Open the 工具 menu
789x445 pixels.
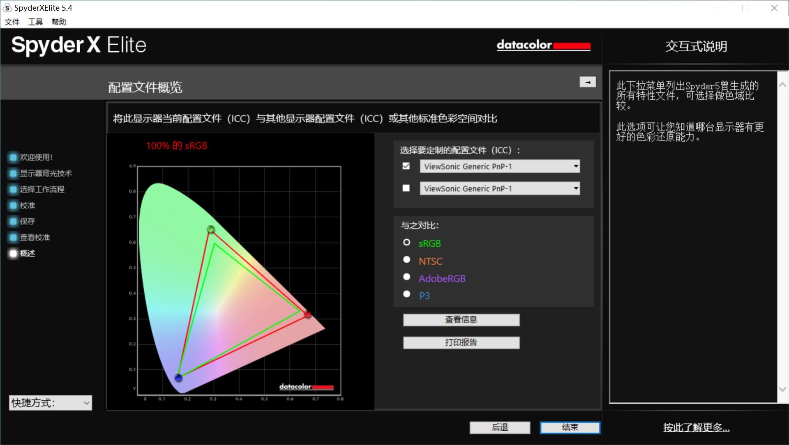click(35, 22)
